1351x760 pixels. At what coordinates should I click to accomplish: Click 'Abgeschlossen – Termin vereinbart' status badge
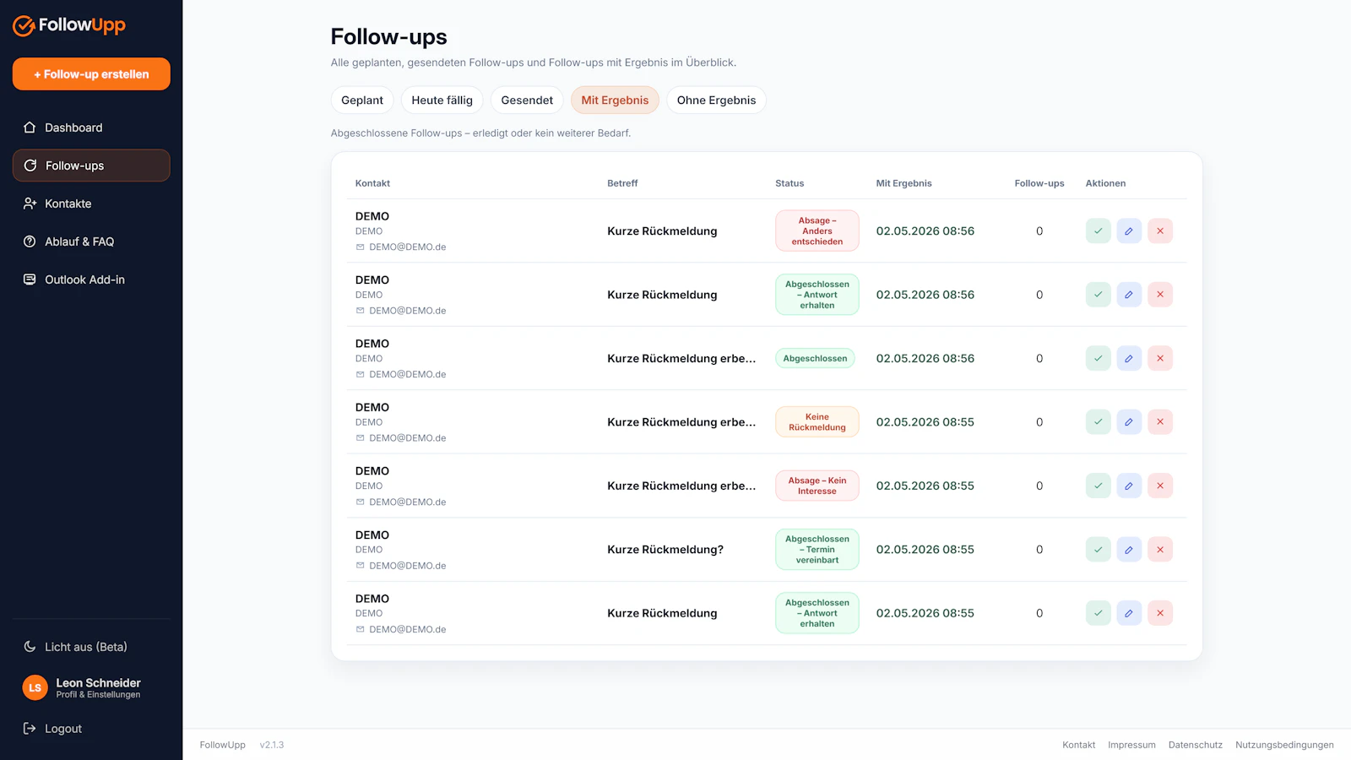pos(817,550)
